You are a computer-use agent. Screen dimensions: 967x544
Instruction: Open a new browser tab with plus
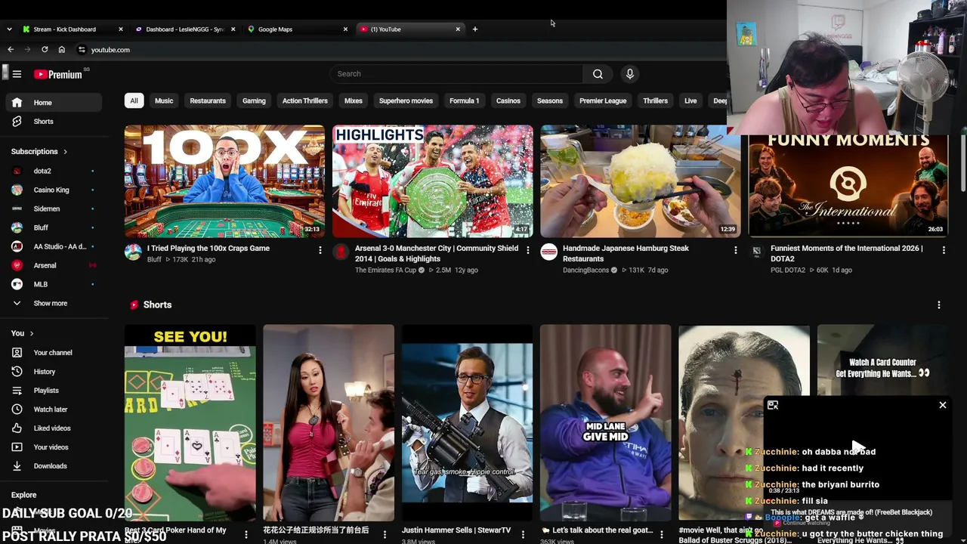pos(474,29)
